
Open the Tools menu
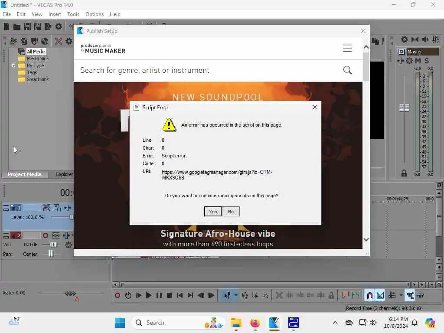73,14
